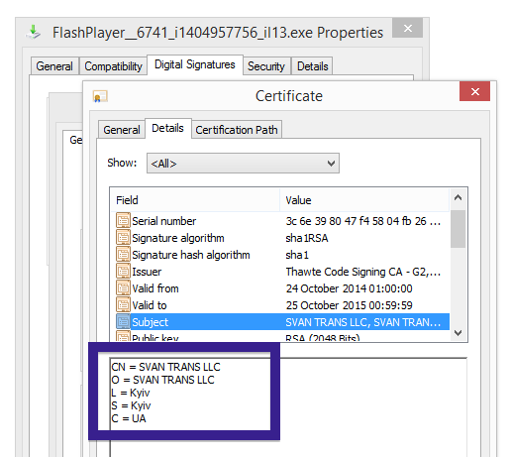The height and width of the screenshot is (457, 511).
Task: Open Details tab in Properties window
Action: [x=313, y=66]
